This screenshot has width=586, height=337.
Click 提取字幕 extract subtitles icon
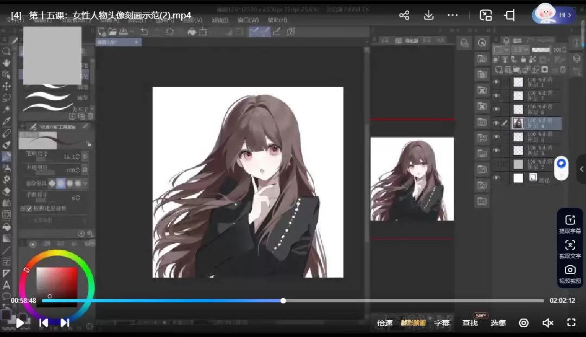tap(570, 223)
